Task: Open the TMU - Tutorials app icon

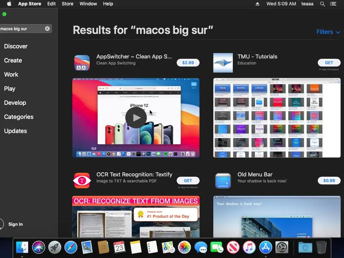Action: tap(223, 63)
